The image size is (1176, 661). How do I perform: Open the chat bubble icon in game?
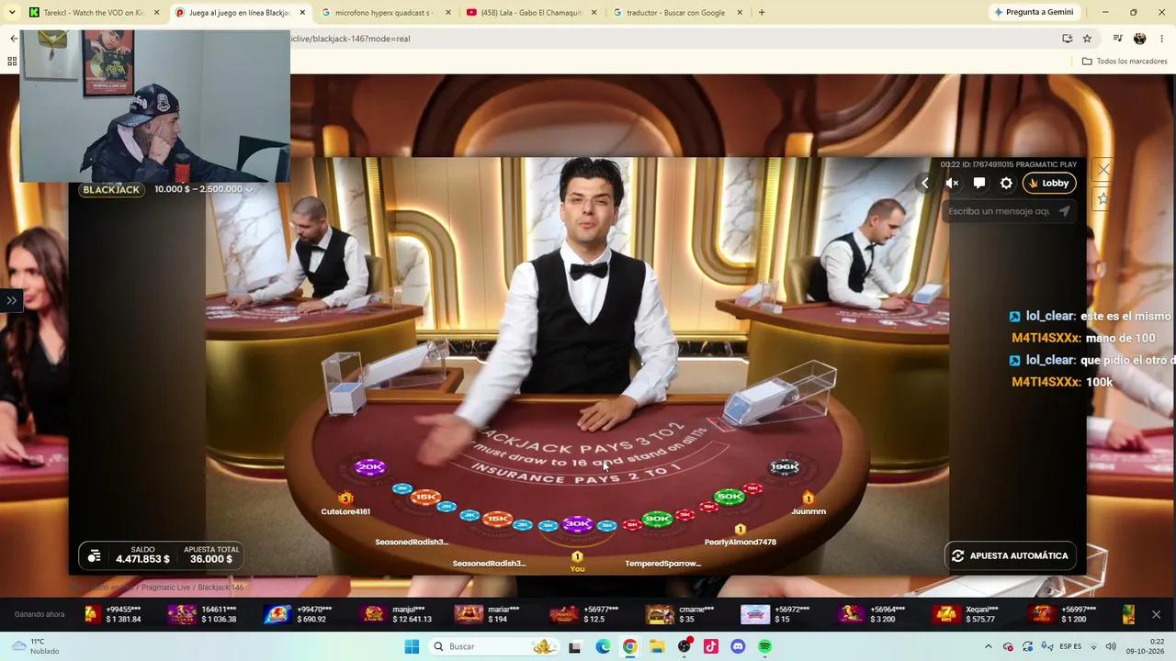coord(979,183)
